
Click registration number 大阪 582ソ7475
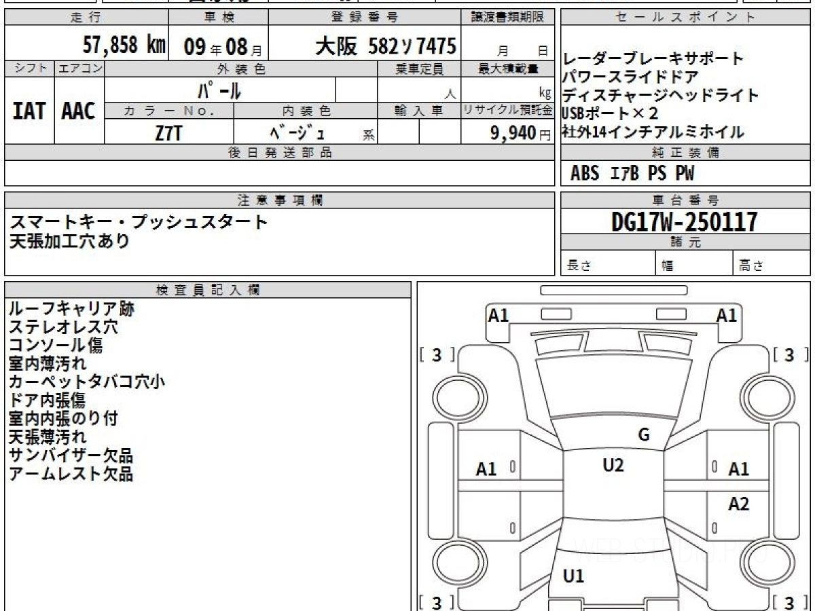point(385,46)
